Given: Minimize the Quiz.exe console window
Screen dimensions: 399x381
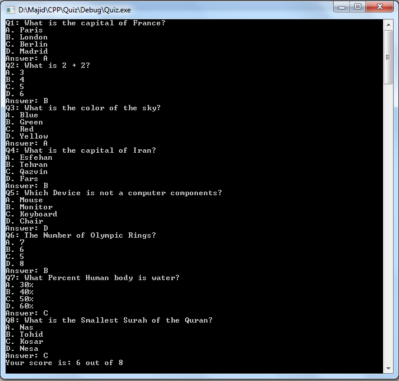Looking at the screenshot, I should click(x=341, y=7).
